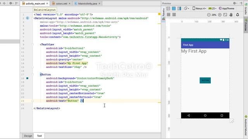Zoom out the layout preview
This screenshot has height=139, width=248.
click(209, 15)
